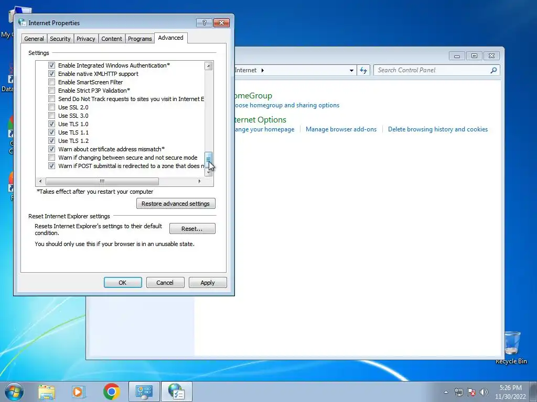537x402 pixels.
Task: Click the Apply button
Action: pyautogui.click(x=208, y=283)
